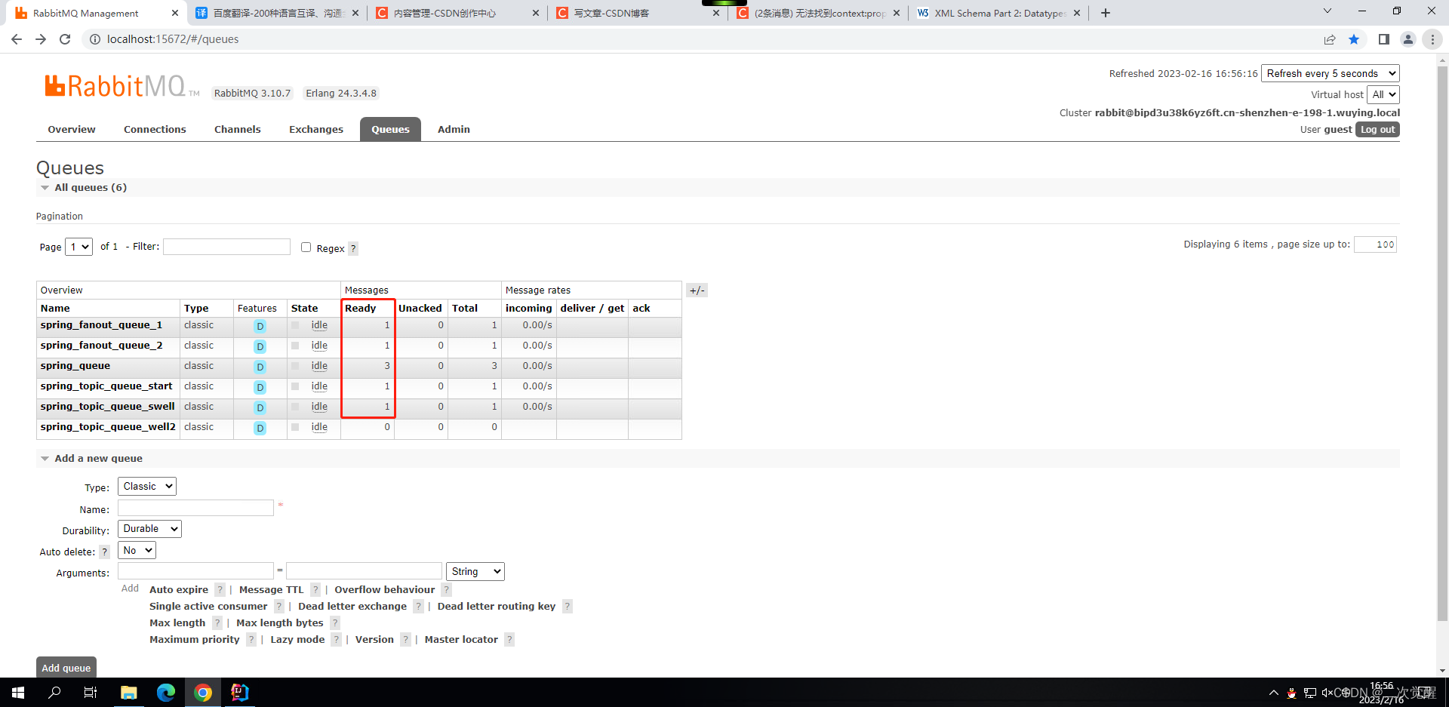Viewport: 1449px width, 707px height.
Task: Open the help icon next to Regex
Action: tap(353, 248)
